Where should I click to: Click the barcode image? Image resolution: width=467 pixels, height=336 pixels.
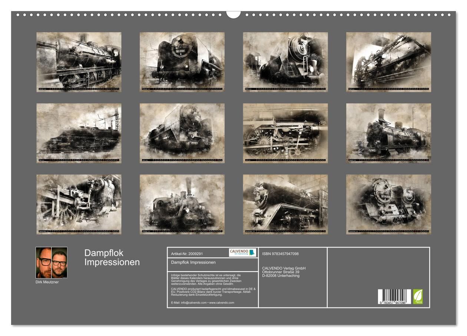point(394,297)
